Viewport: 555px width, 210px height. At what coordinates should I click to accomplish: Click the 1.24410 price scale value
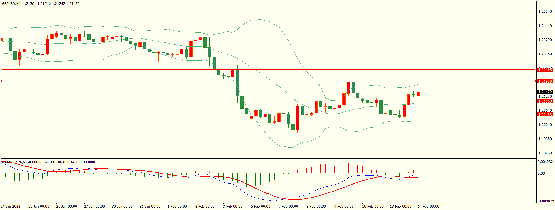[545, 26]
